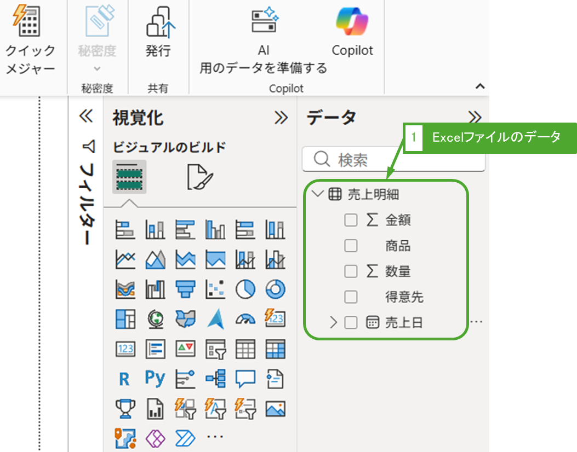Select the R script visual
This screenshot has height=452, width=577.
tap(124, 378)
